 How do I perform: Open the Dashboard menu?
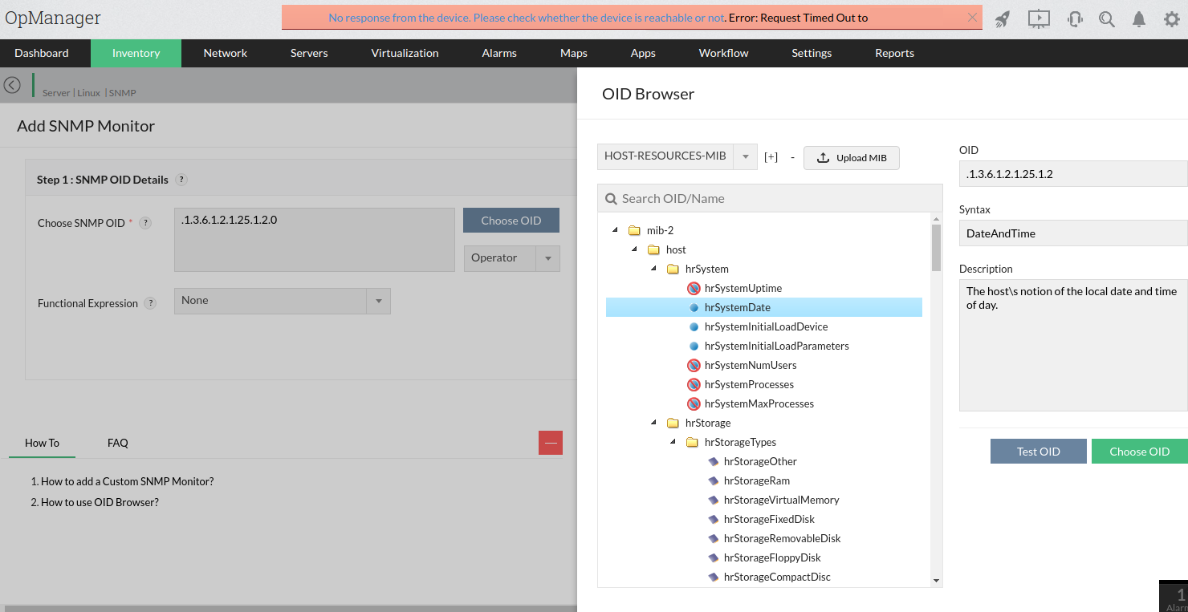pyautogui.click(x=42, y=53)
